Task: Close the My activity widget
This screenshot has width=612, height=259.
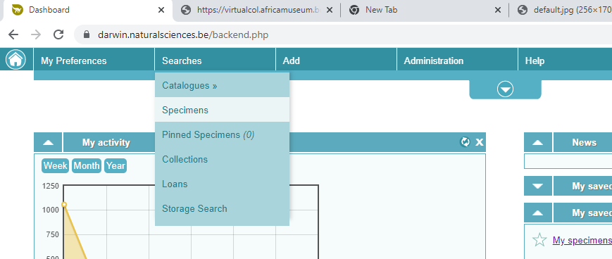Action: coord(480,142)
